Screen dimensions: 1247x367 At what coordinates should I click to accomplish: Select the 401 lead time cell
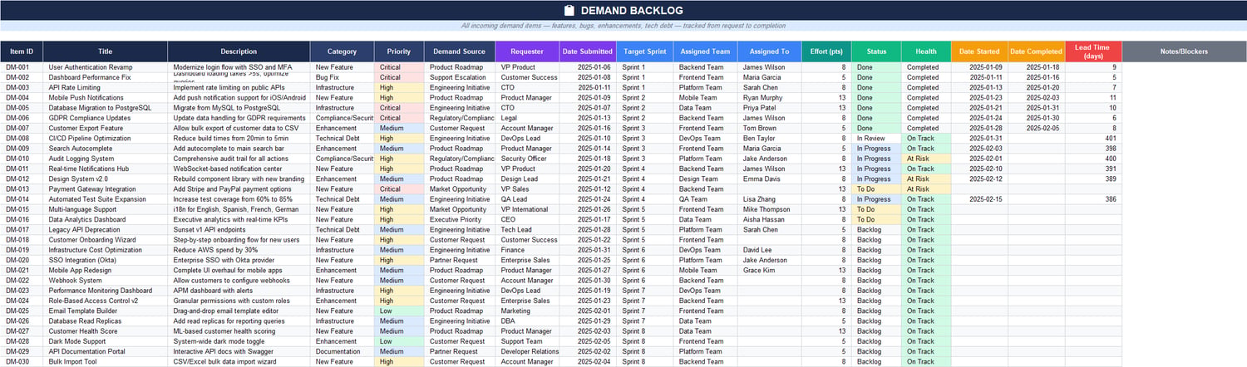[x=1094, y=138]
